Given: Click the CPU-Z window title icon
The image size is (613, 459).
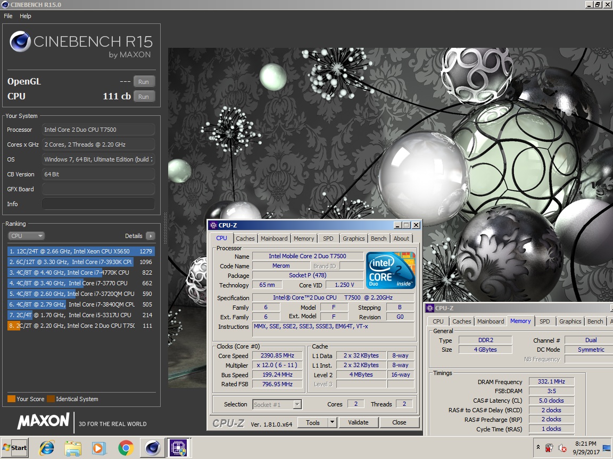Looking at the screenshot, I should 213,225.
